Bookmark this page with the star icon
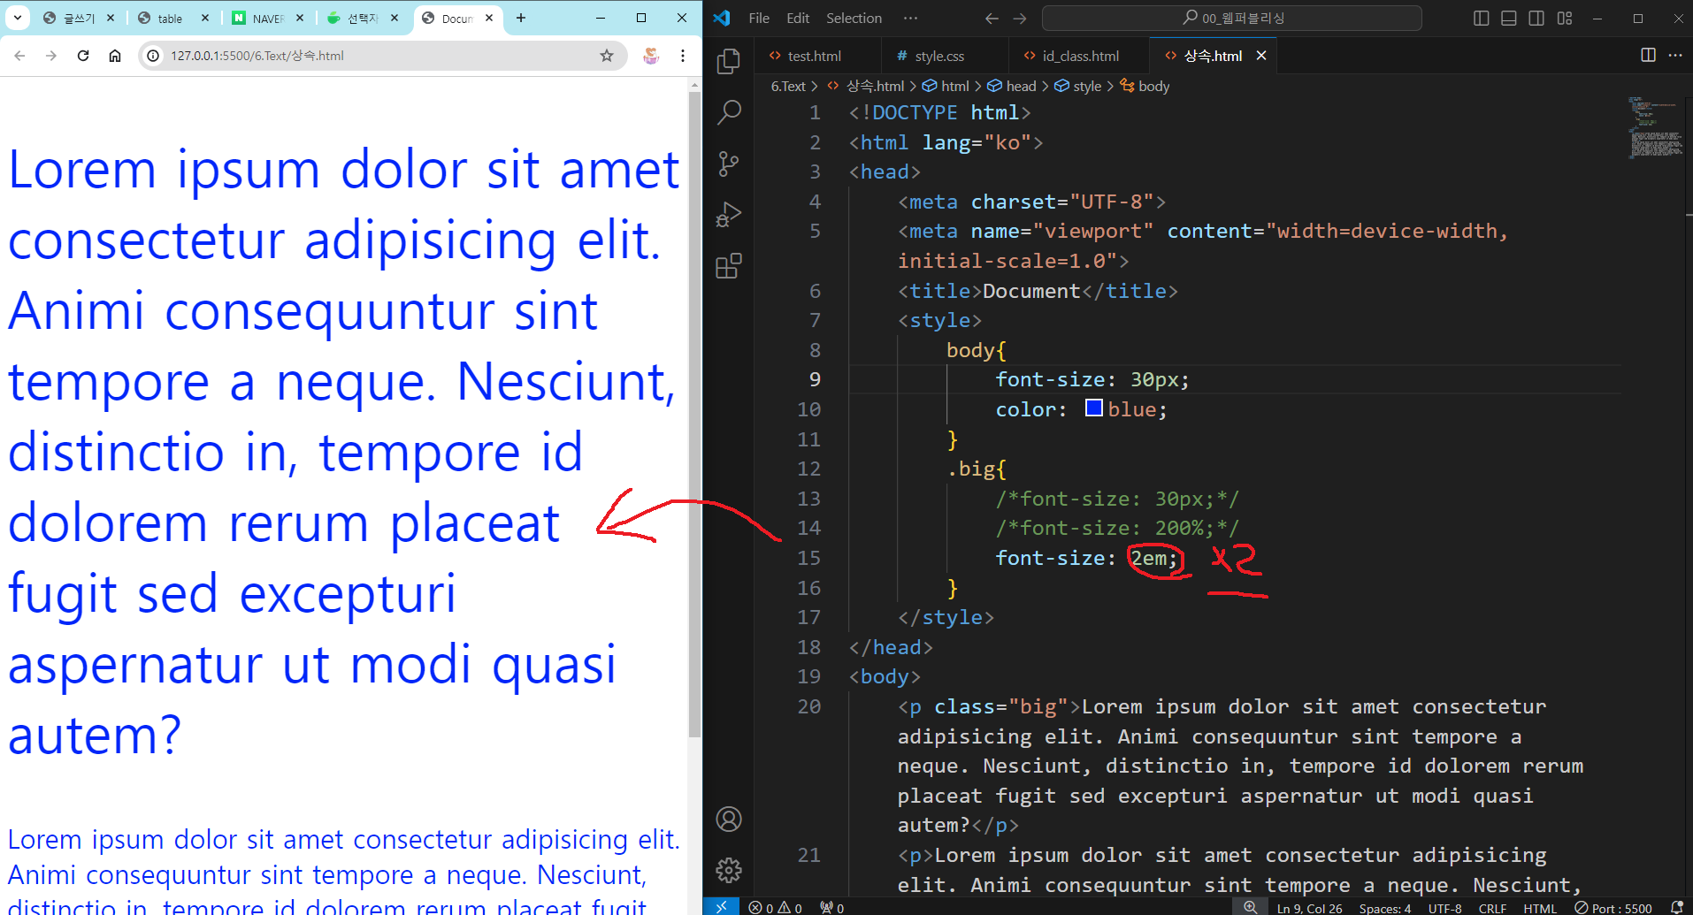This screenshot has width=1693, height=915. pyautogui.click(x=607, y=56)
